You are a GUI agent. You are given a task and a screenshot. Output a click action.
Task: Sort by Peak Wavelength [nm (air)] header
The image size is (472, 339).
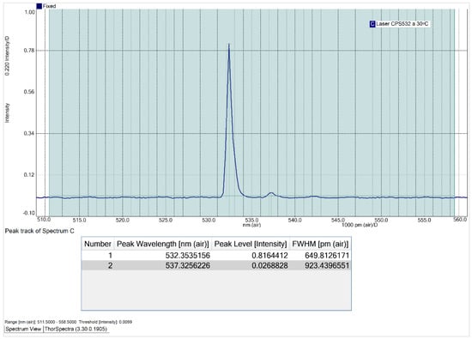[x=163, y=244]
